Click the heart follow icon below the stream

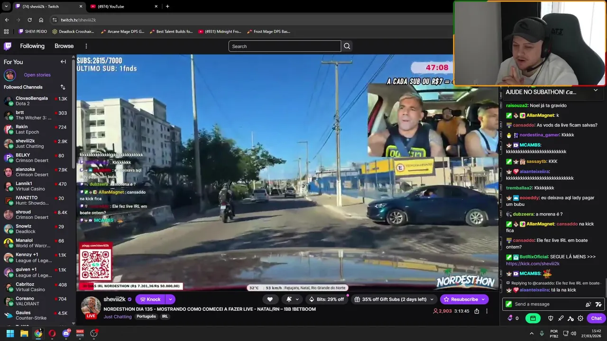tap(270, 299)
